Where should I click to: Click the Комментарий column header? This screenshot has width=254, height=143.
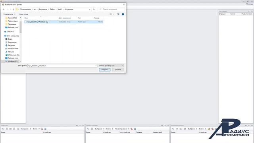(157, 132)
